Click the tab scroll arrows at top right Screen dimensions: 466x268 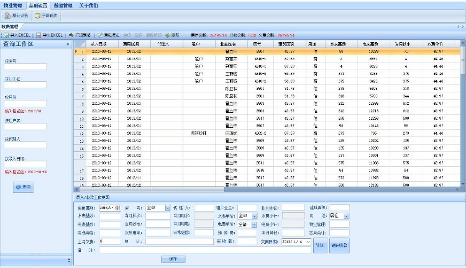click(x=460, y=27)
